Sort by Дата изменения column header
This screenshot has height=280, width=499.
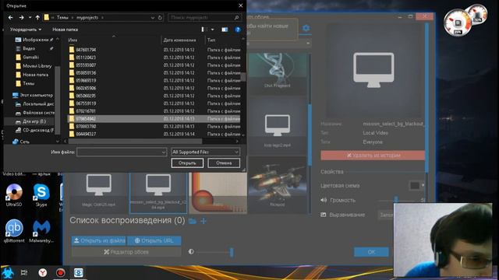179,40
